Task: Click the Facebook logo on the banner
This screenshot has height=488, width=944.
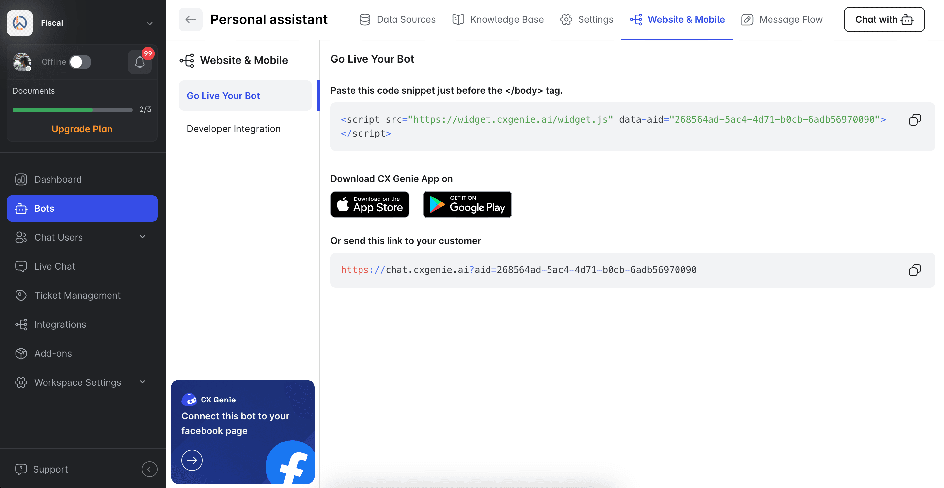Action: 291,462
